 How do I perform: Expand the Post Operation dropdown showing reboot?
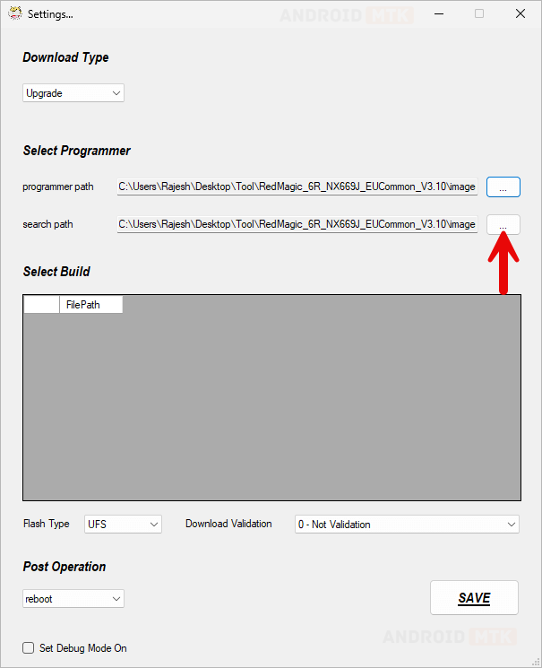pyautogui.click(x=73, y=599)
